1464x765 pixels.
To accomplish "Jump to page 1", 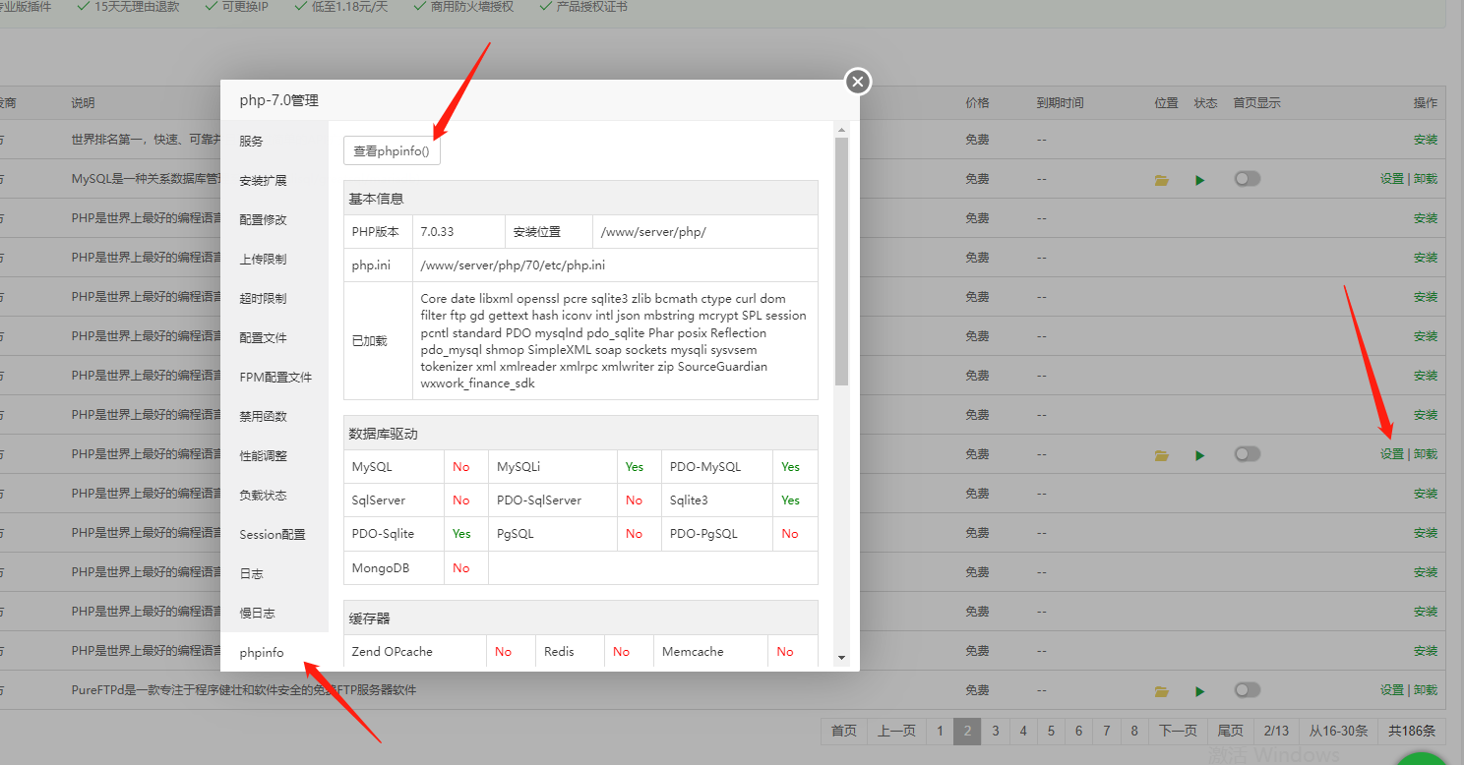I will [x=940, y=731].
